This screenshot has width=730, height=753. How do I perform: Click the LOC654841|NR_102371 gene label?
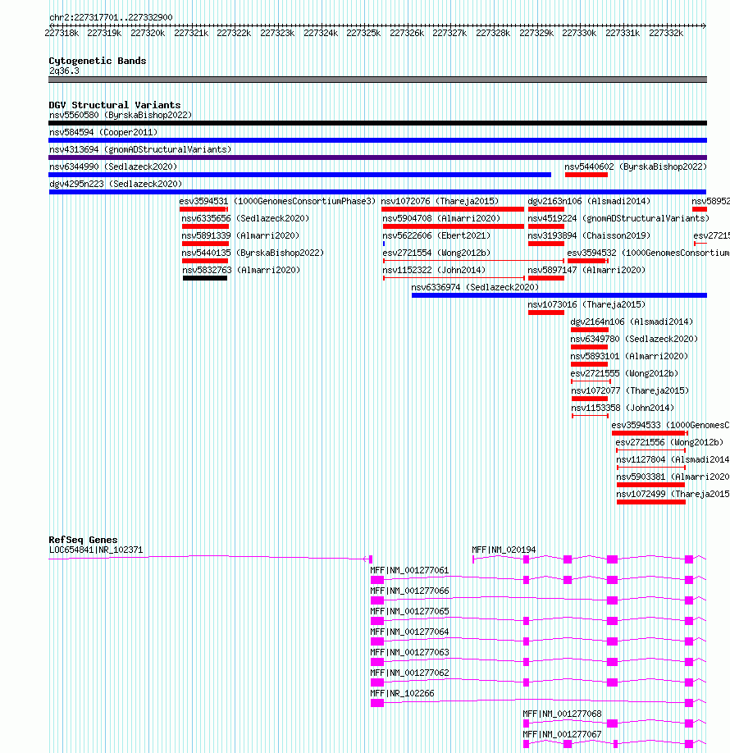point(96,551)
